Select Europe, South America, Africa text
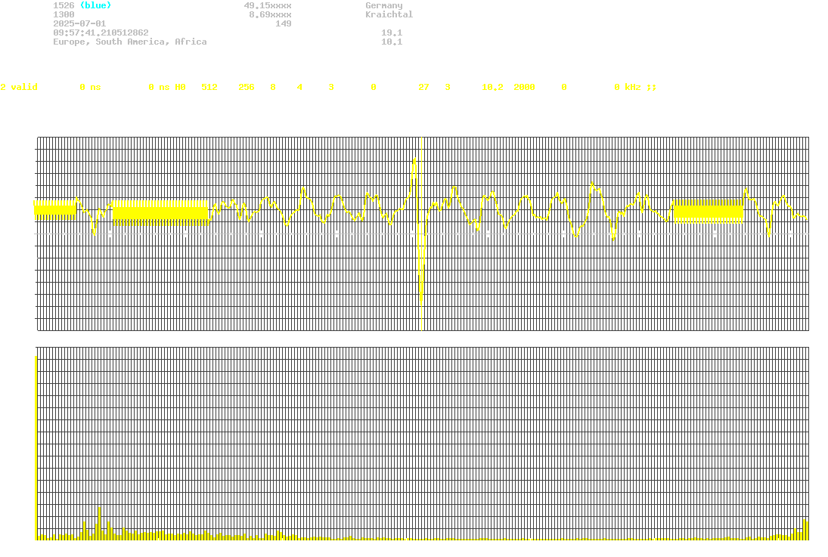This screenshot has width=828, height=557. 130,42
